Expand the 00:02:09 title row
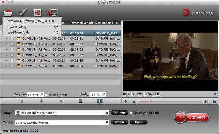The height and width of the screenshot is (134, 219). coord(7,49)
